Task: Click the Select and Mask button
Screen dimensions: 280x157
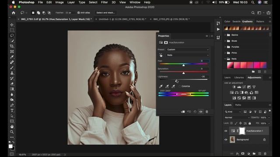Action: coord(105,13)
